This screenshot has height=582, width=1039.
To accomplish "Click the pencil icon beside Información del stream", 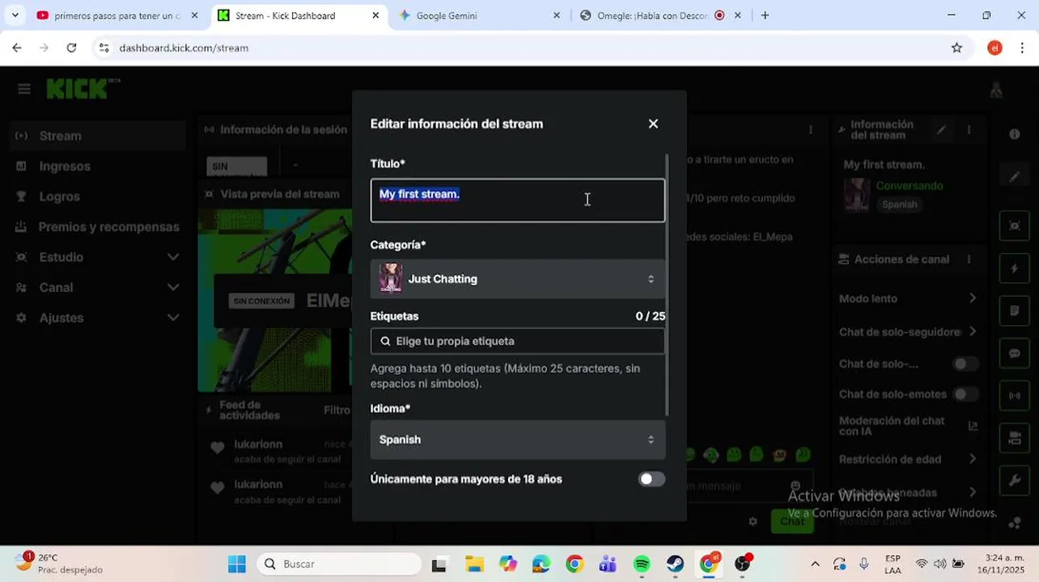I will coord(941,129).
